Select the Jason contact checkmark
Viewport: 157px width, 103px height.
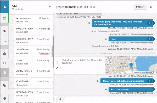click(x=12, y=62)
